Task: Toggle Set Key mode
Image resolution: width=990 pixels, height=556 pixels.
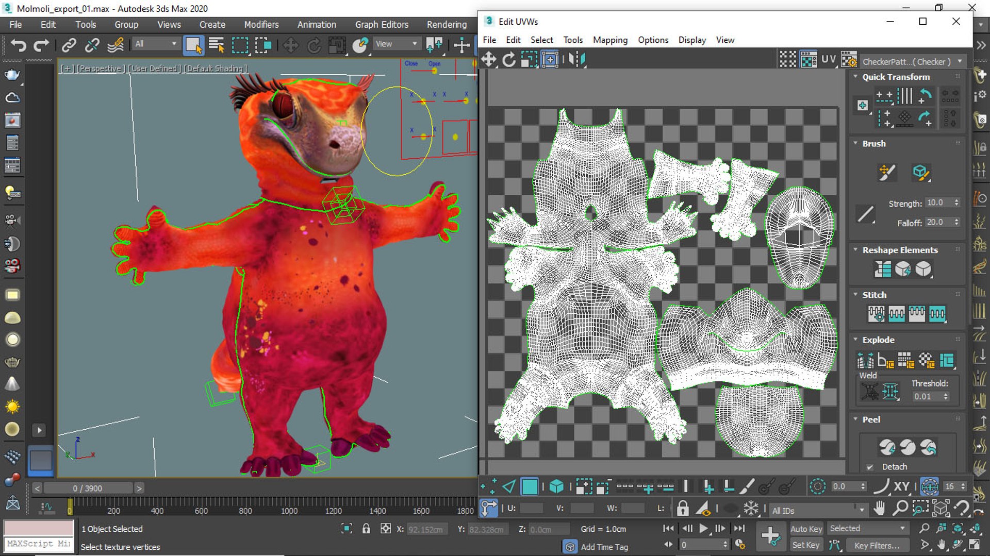Action: [806, 545]
